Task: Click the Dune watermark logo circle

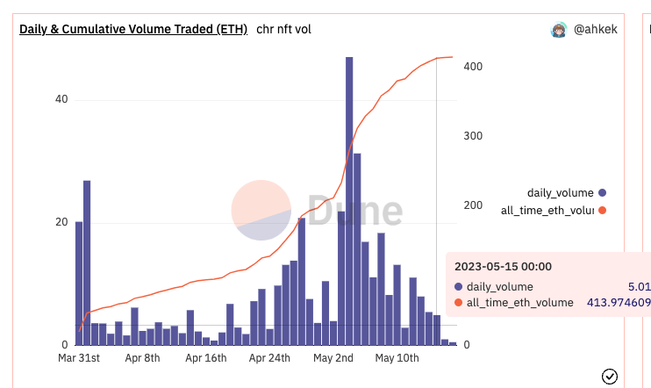Action: click(261, 210)
